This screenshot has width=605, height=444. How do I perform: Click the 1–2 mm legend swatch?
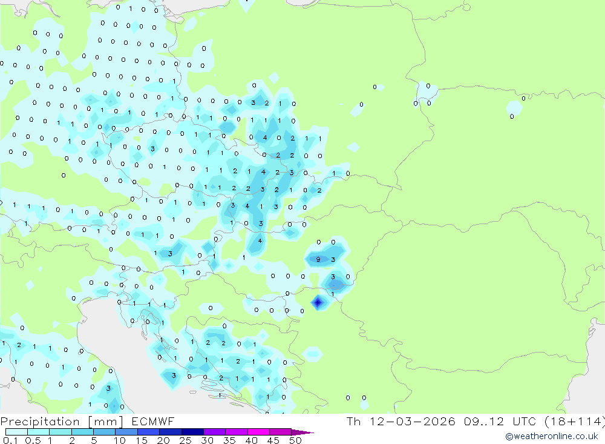click(x=60, y=432)
